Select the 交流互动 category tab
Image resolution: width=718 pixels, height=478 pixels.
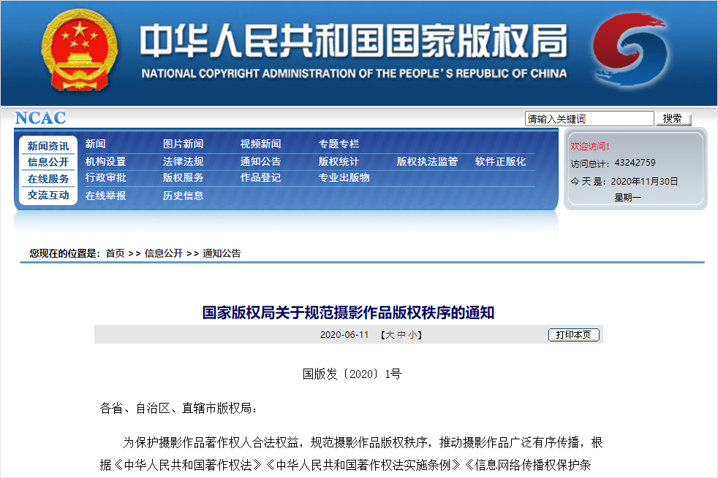click(48, 195)
